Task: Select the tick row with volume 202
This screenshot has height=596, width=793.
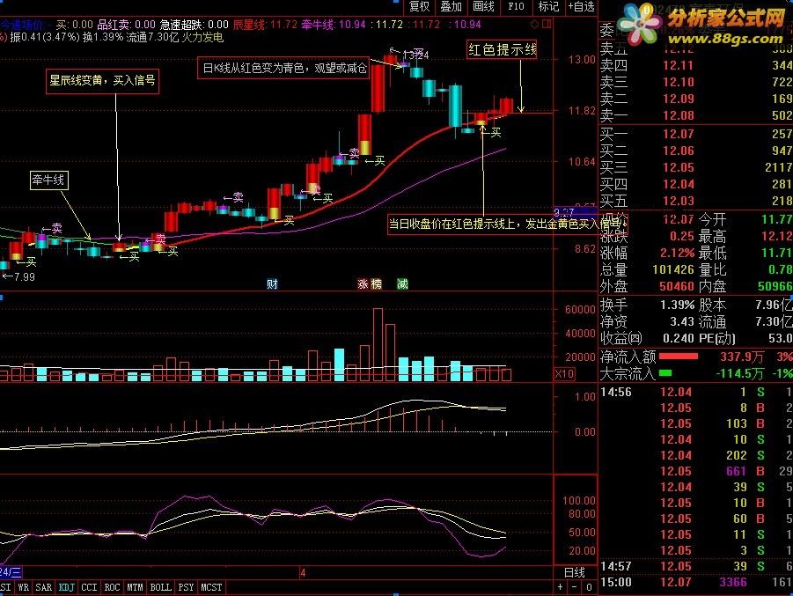Action: point(695,455)
